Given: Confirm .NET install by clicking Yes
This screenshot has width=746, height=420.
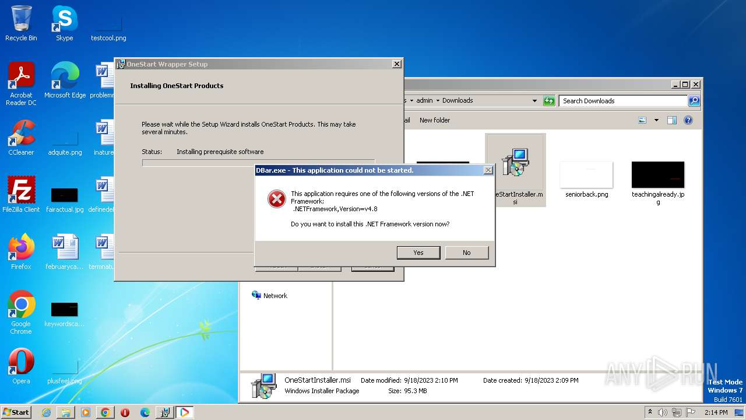Looking at the screenshot, I should click(x=418, y=253).
